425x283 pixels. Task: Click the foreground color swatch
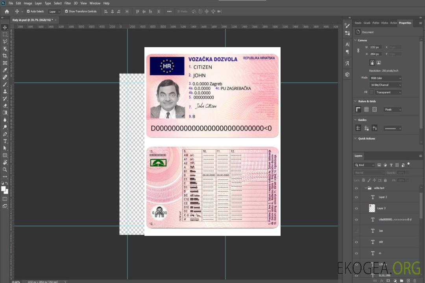[4, 189]
